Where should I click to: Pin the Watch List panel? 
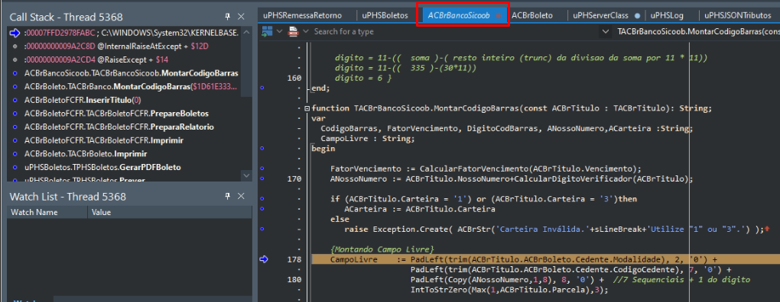pyautogui.click(x=227, y=196)
